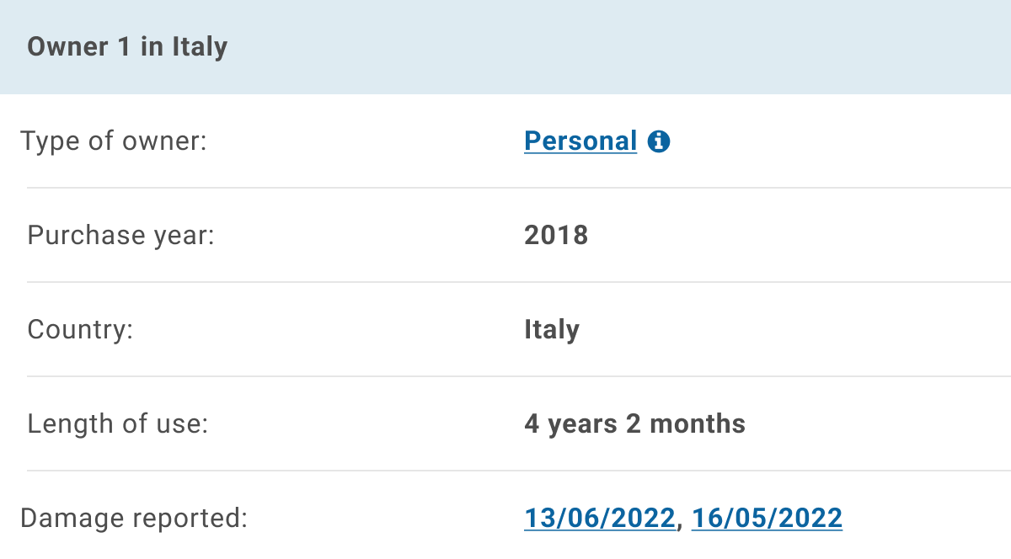Viewport: 1011px width, 559px height.
Task: Open damage report dated 16/05/2022
Action: point(767,518)
